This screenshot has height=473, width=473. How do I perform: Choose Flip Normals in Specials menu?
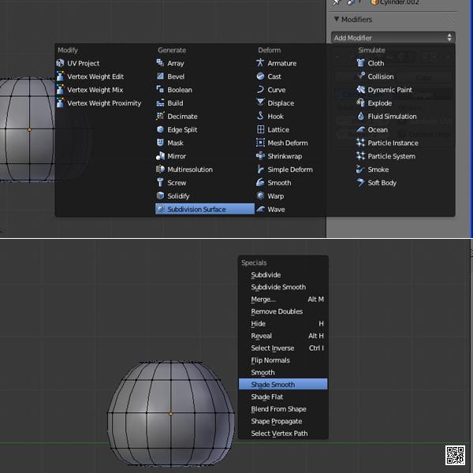270,360
